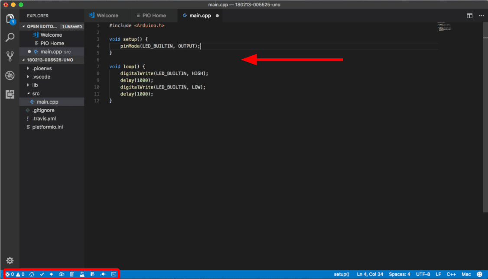This screenshot has width=488, height=279.
Task: Open PlatformIO Home via house icon
Action: (32, 274)
